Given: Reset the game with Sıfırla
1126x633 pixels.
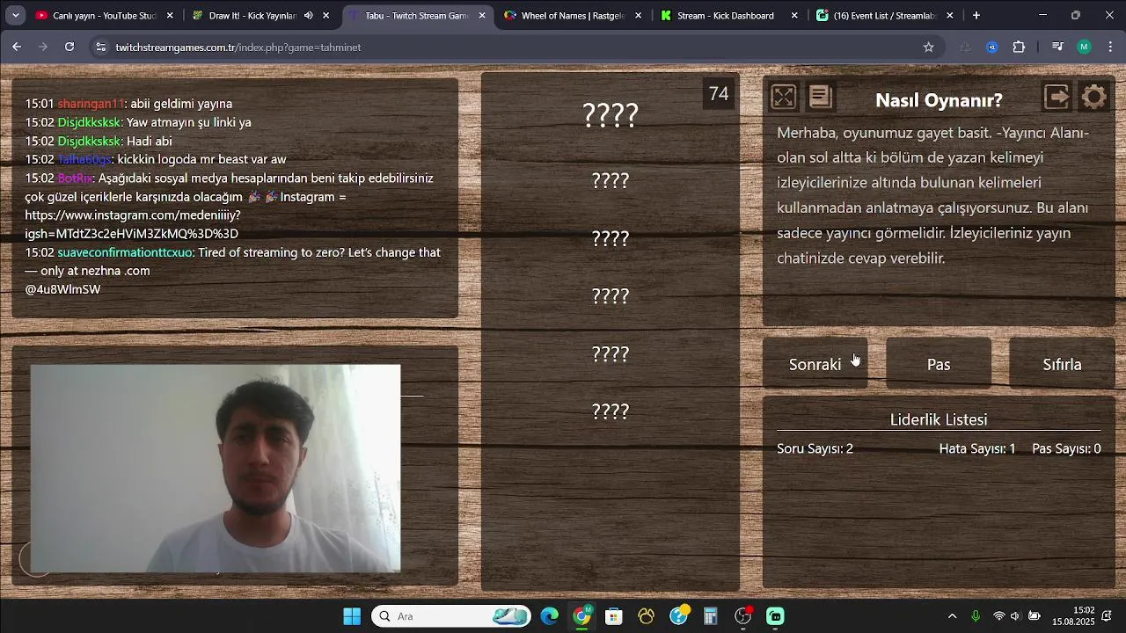Looking at the screenshot, I should point(1062,364).
